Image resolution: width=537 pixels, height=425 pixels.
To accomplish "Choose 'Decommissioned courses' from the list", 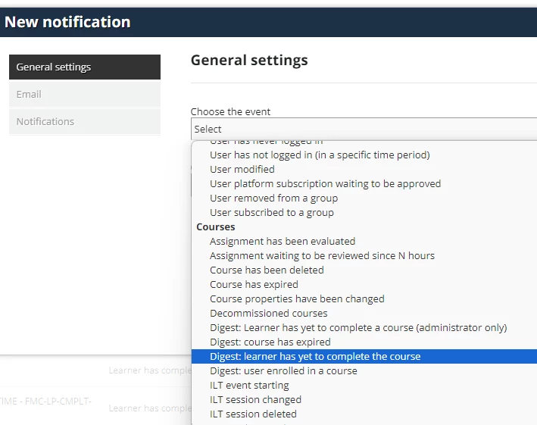I will tap(269, 314).
